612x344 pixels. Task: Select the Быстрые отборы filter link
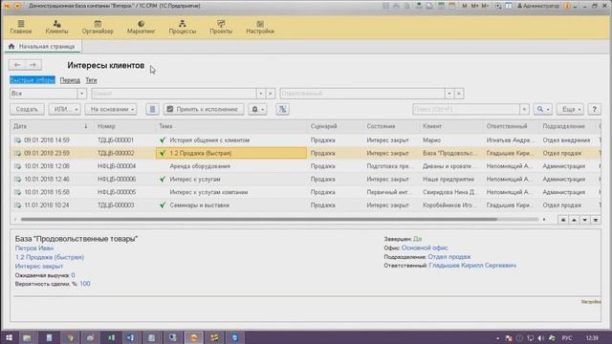point(33,80)
